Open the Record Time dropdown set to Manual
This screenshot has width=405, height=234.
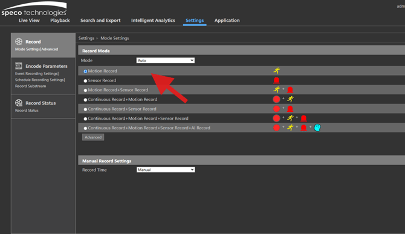click(166, 170)
